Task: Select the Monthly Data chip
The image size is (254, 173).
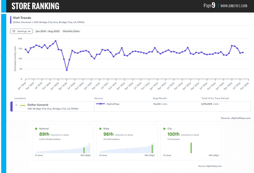Action: (71, 31)
